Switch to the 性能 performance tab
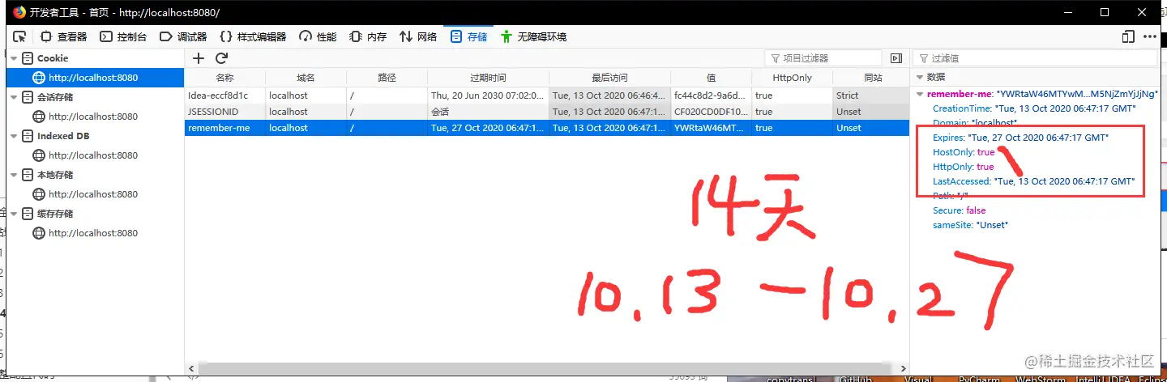 point(318,36)
